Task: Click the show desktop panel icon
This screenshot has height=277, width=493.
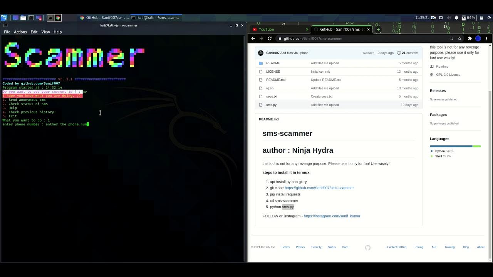Action: tap(15, 18)
